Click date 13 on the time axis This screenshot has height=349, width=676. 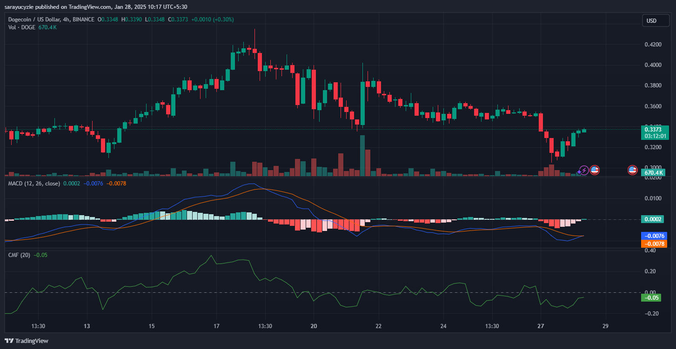coord(87,326)
